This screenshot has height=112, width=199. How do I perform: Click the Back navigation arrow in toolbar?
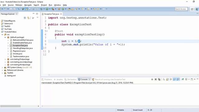(x=98, y=9)
